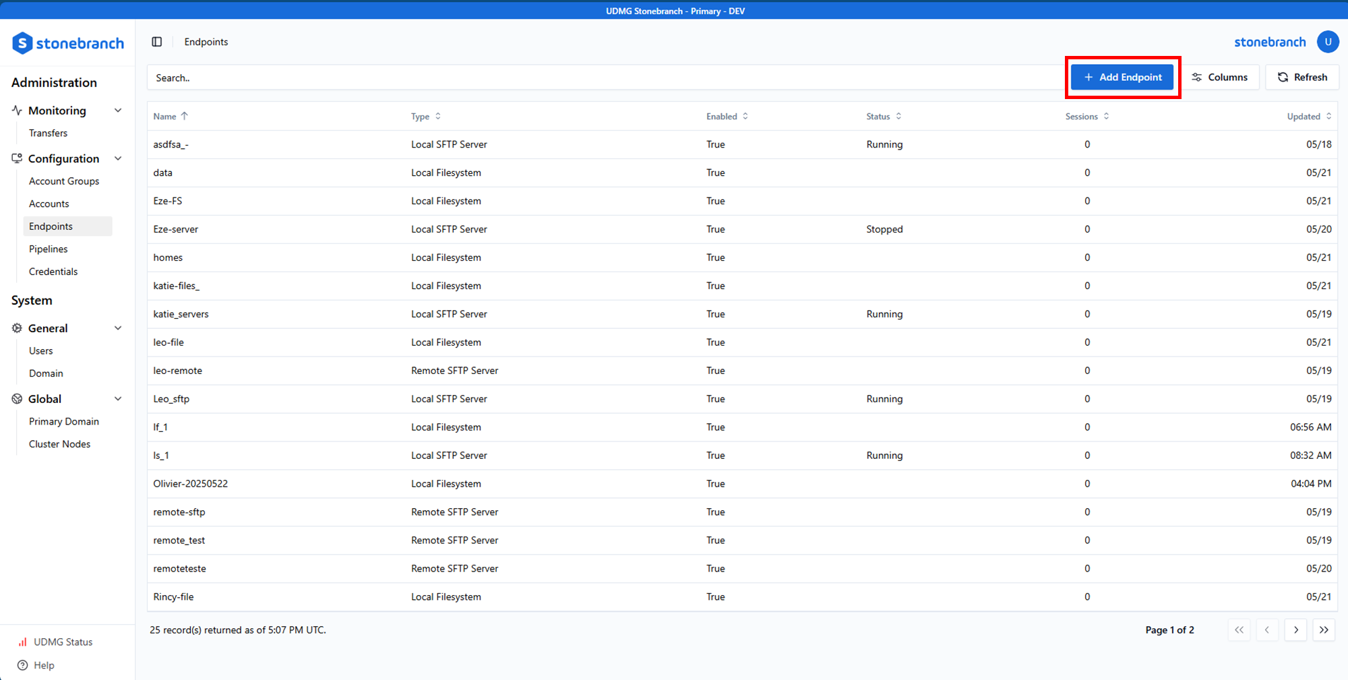Open UDMG Status from sidebar footer
1348x680 pixels.
pos(63,642)
